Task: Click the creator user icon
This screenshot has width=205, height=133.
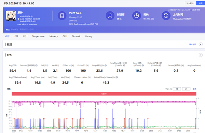Action: (110, 16)
